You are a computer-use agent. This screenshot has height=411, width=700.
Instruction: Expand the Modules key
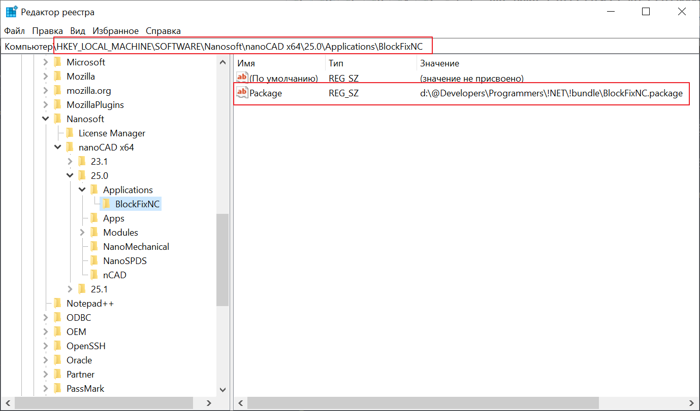[x=82, y=233]
